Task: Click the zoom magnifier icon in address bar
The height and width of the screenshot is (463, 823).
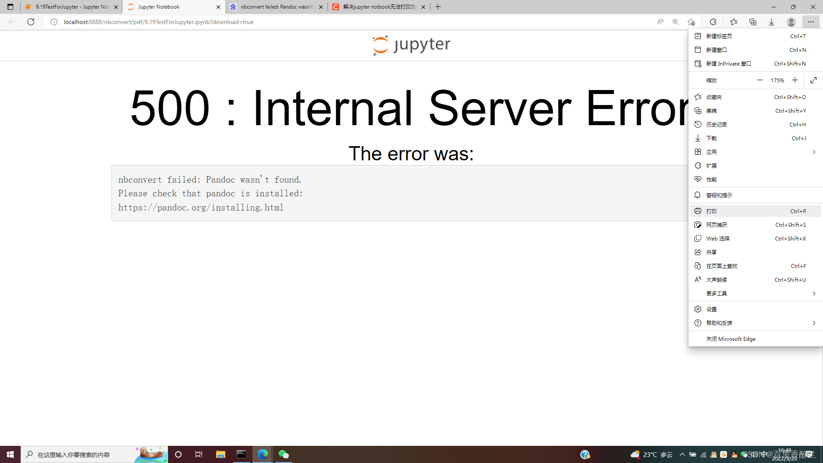Action: point(676,22)
